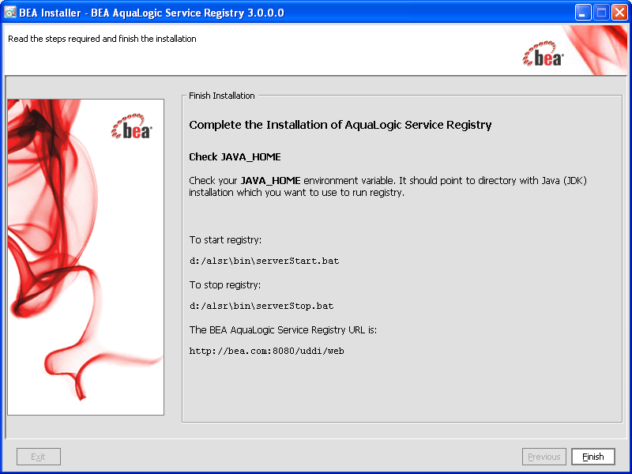Click the installer icon in title bar
Image resolution: width=632 pixels, height=474 pixels.
click(9, 13)
